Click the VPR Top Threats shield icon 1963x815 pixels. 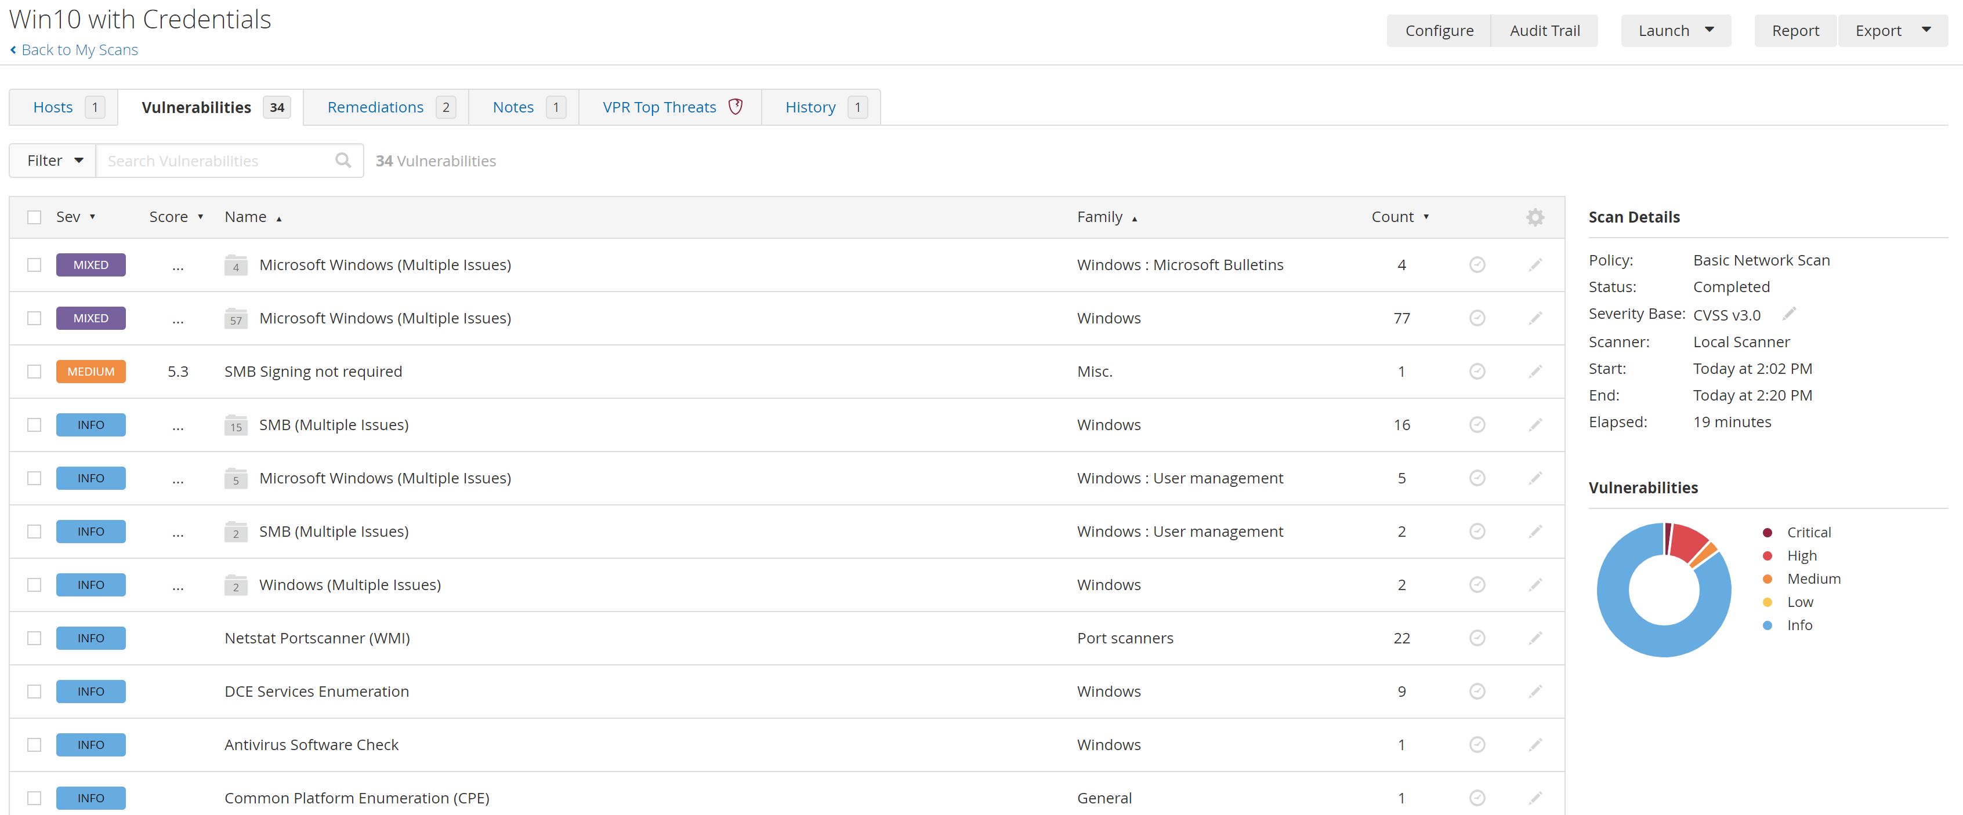coord(736,107)
